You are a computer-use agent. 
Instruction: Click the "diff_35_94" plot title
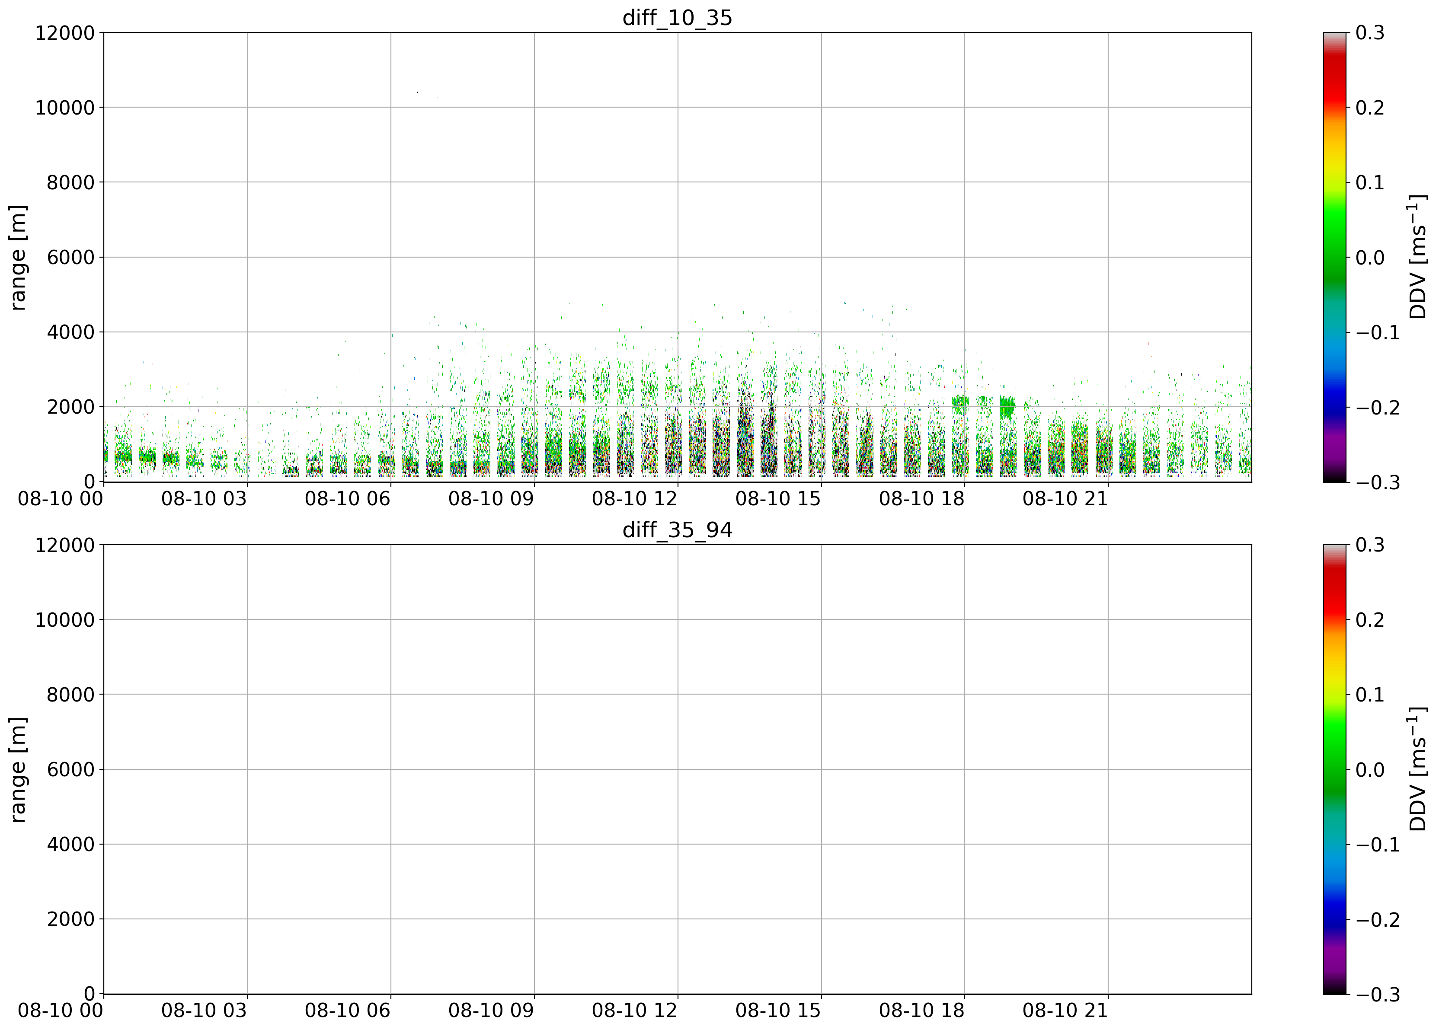coord(677,529)
